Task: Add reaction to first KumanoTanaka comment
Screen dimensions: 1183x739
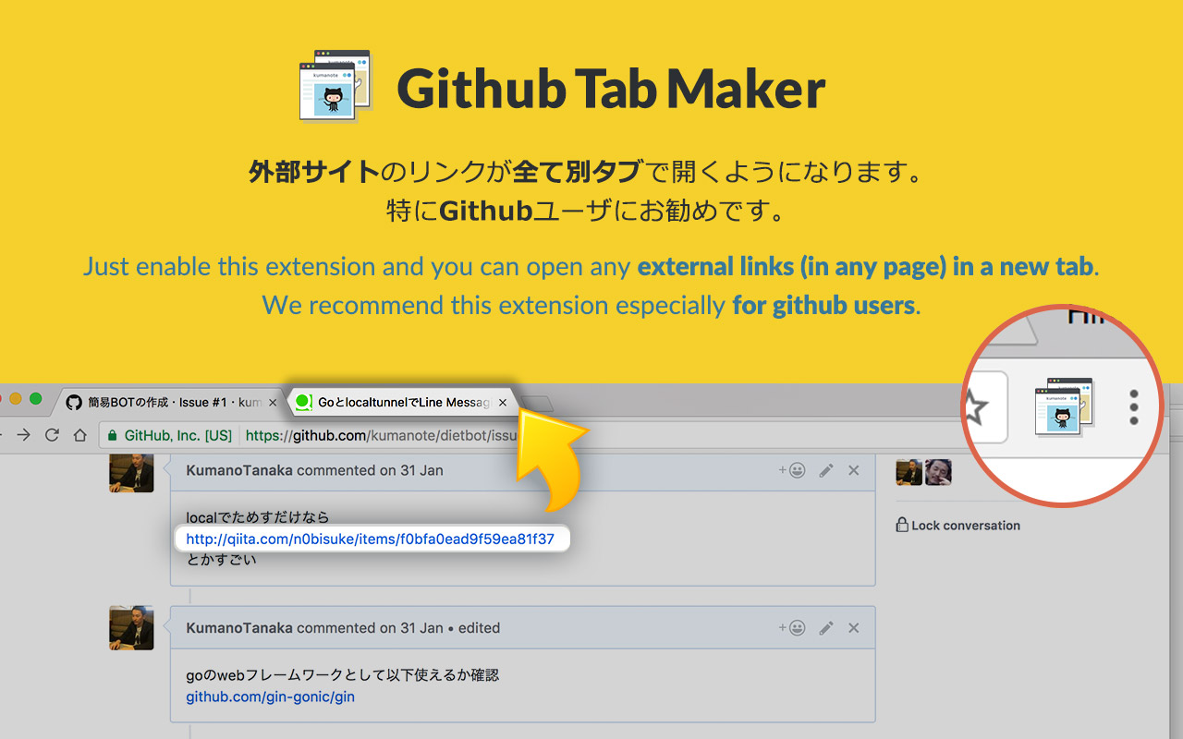Action: tap(792, 470)
